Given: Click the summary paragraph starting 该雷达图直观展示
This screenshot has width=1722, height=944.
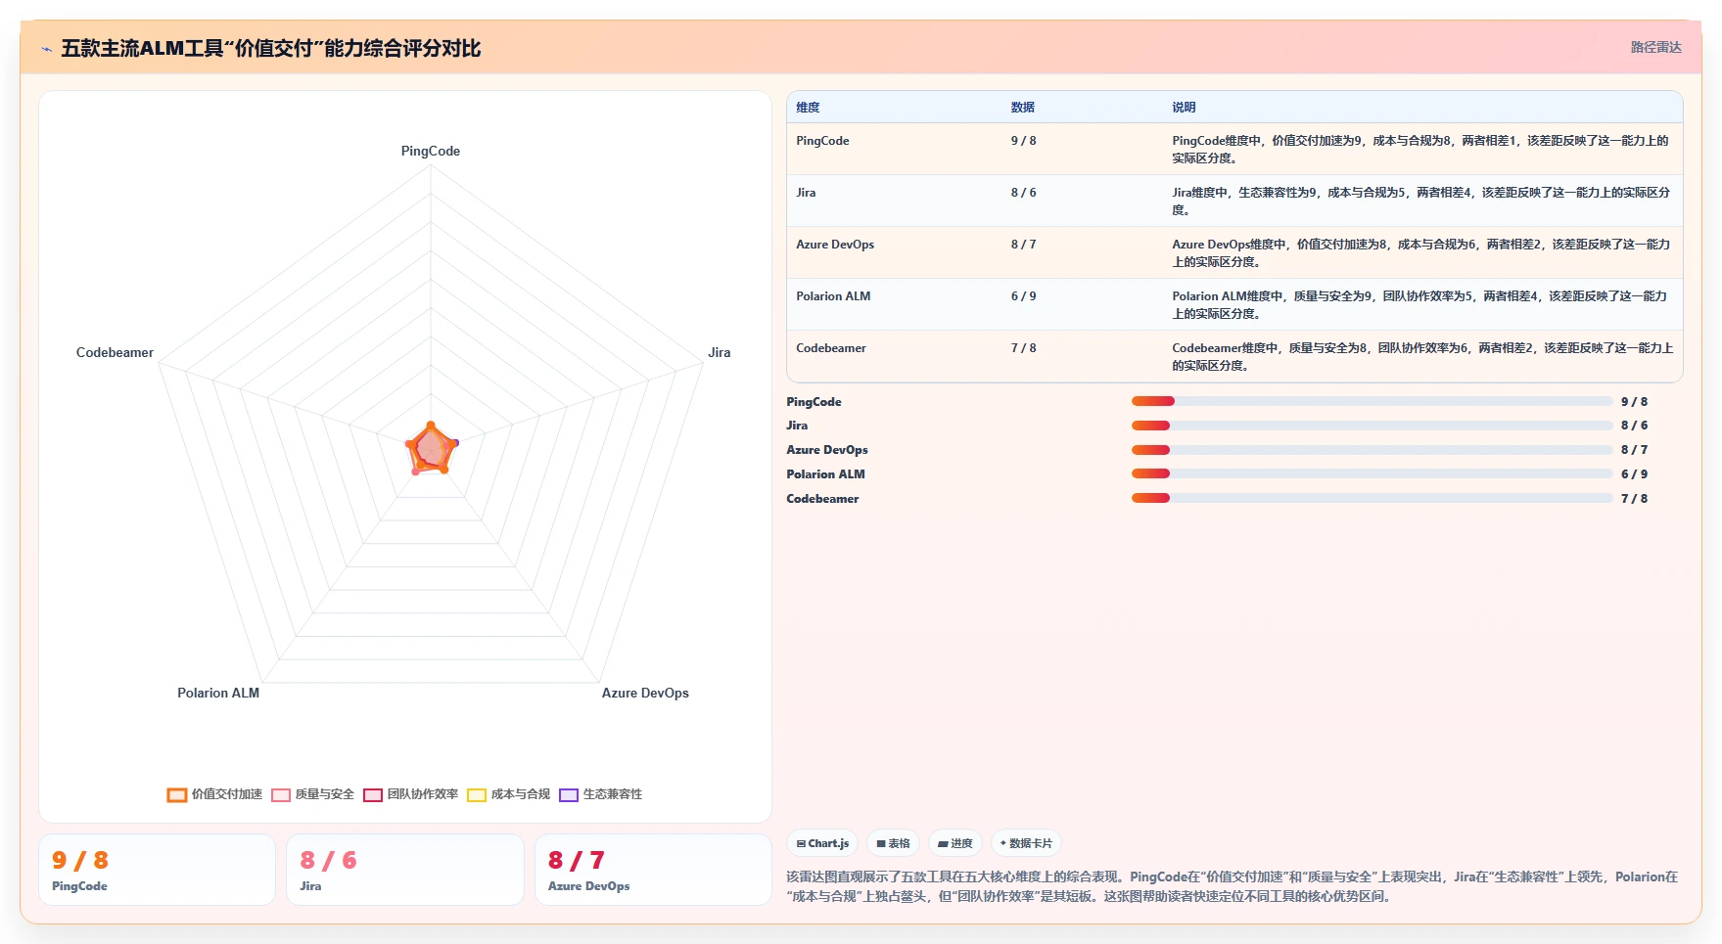Looking at the screenshot, I should (1233, 886).
